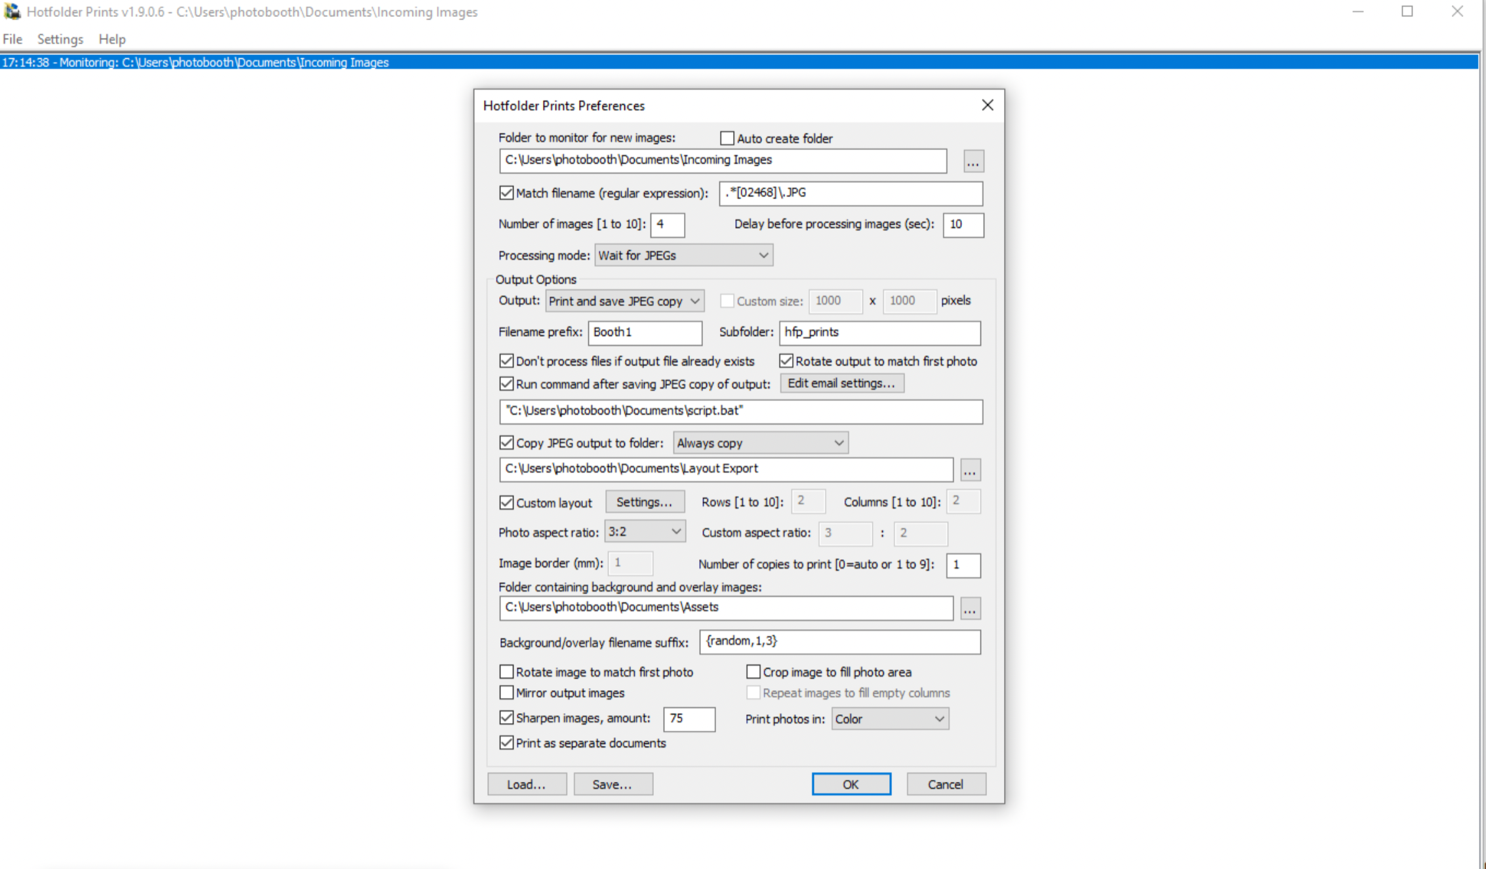This screenshot has height=869, width=1486.
Task: Uncheck Match filename regular expression
Action: (506, 193)
